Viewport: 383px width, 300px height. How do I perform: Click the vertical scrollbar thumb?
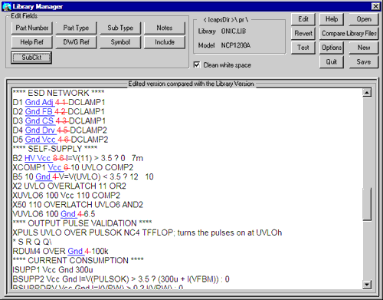click(x=367, y=204)
